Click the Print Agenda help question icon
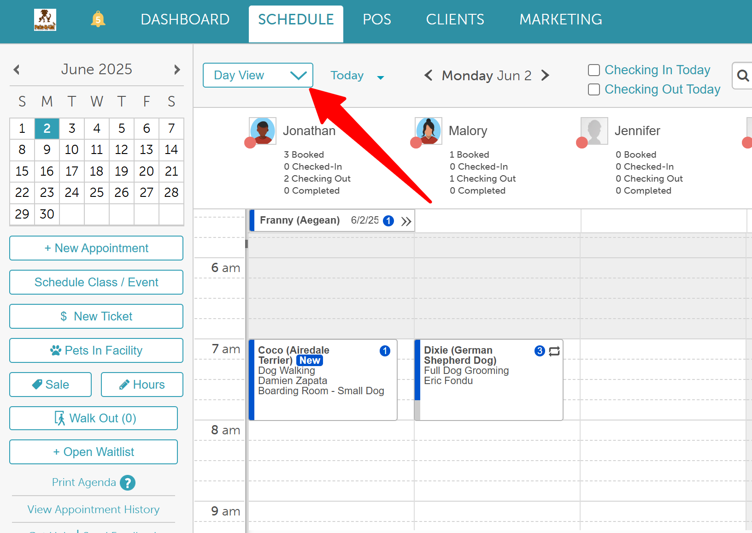 (128, 483)
